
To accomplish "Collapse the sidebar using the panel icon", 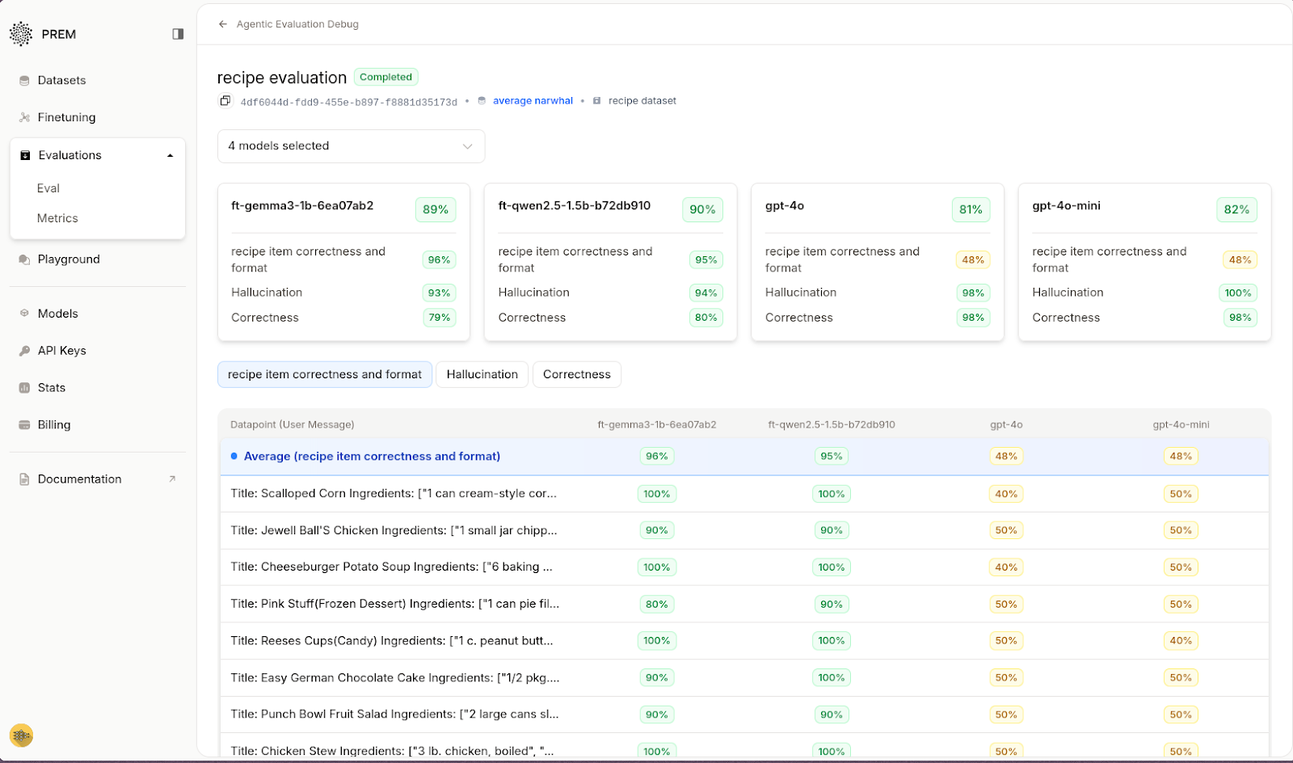I will click(177, 34).
